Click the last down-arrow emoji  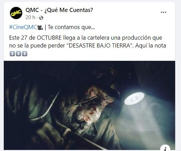pos(25,54)
